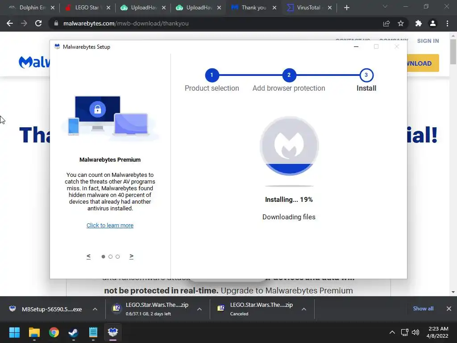Image resolution: width=457 pixels, height=343 pixels.
Task: Open the tab search chevron
Action: [x=385, y=6]
